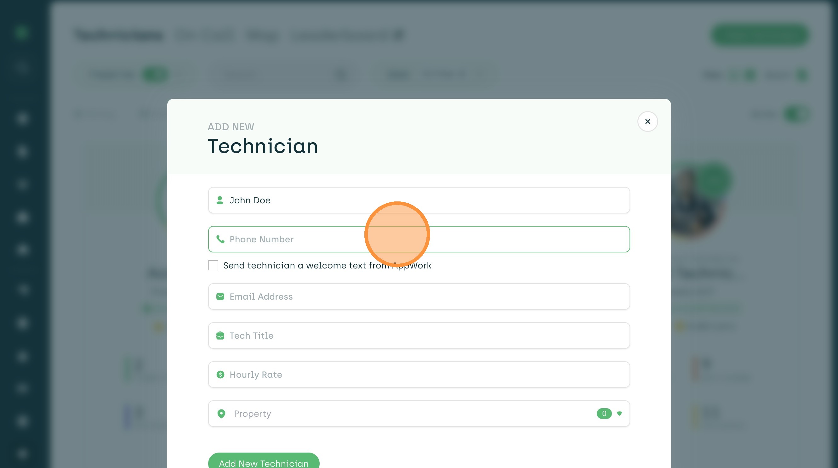
Task: Open the Property selector field
Action: coord(390,414)
